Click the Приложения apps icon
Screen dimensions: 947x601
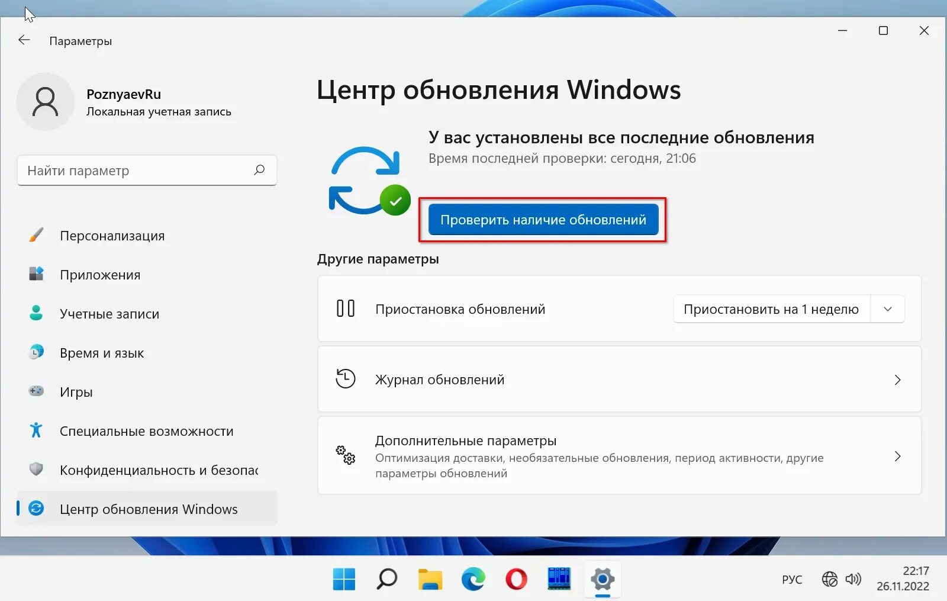click(x=36, y=274)
